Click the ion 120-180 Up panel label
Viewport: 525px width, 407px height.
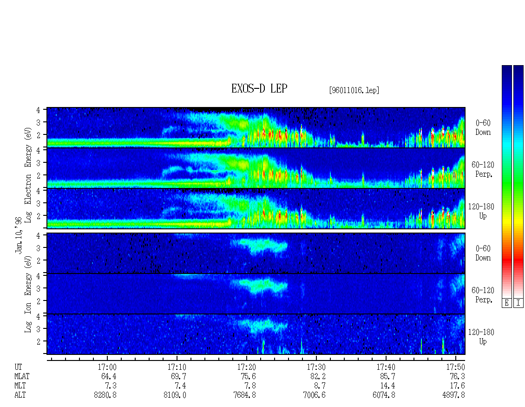pyautogui.click(x=481, y=337)
